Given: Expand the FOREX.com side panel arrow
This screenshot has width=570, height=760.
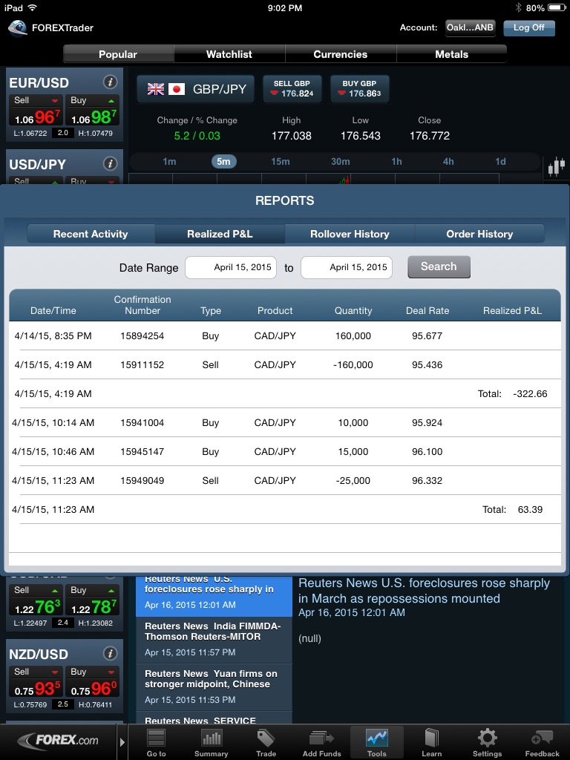Looking at the screenshot, I should 122,741.
